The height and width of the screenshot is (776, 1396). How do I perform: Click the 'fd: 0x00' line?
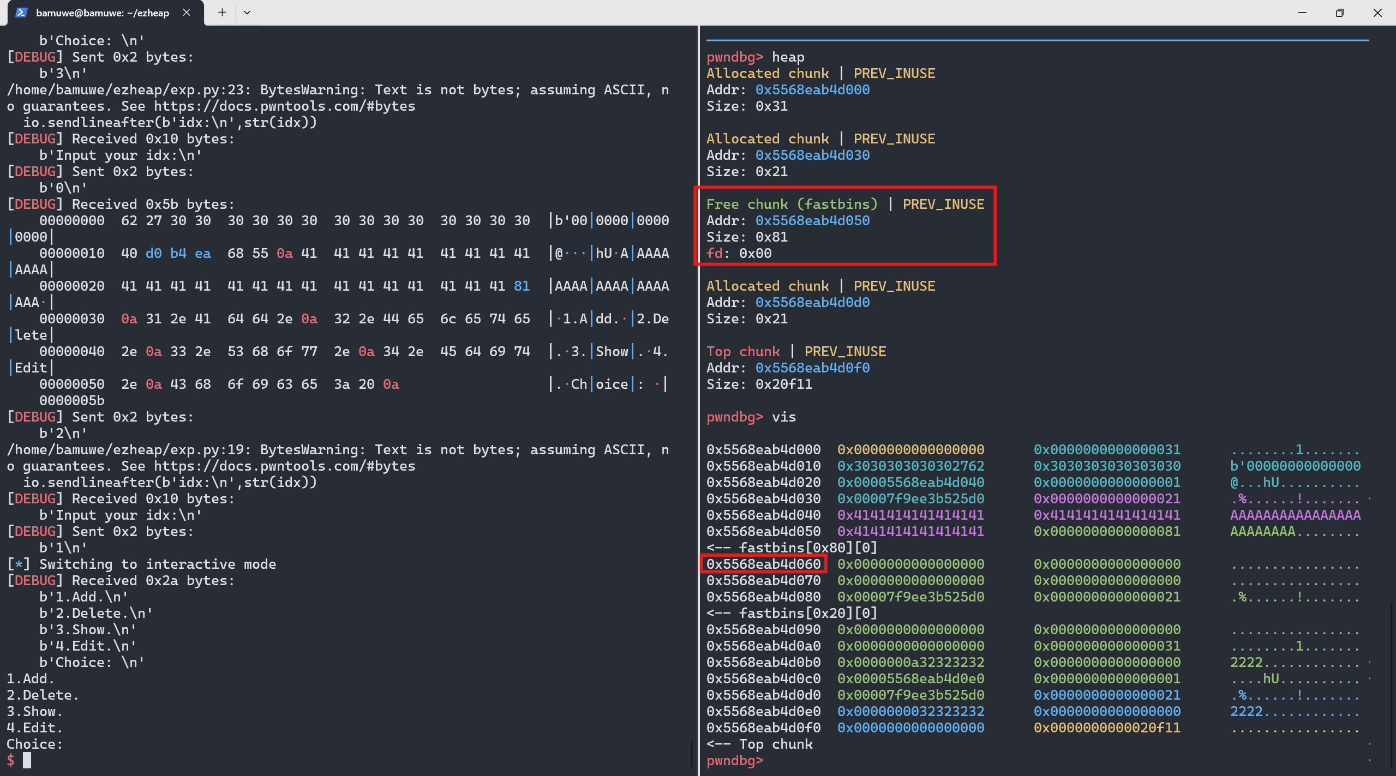[x=739, y=253]
